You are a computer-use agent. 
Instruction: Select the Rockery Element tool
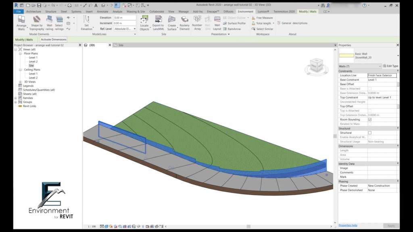pos(184,23)
